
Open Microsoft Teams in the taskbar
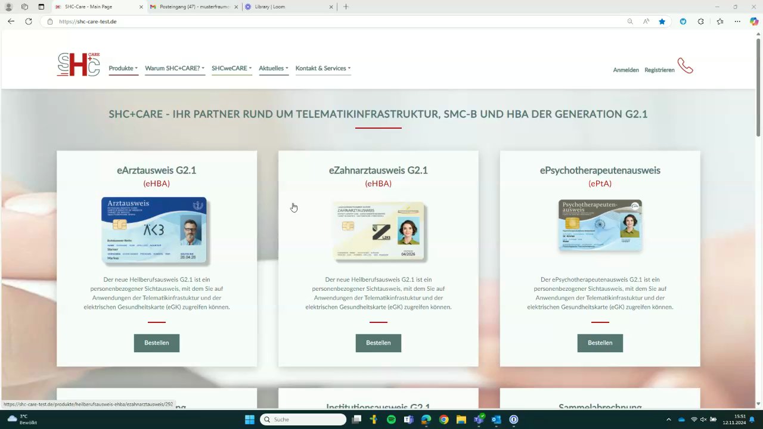(x=409, y=419)
